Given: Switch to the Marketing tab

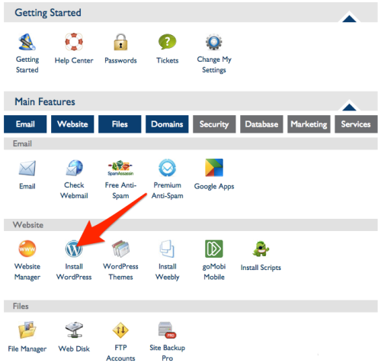Looking at the screenshot, I should (309, 124).
